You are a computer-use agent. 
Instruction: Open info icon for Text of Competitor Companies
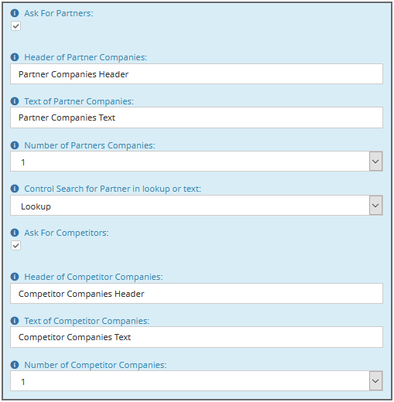[15, 321]
